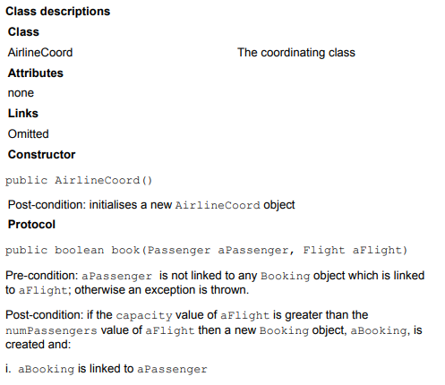
Task: Click 'Post-condition: initialises a new' text
Action: 90,205
